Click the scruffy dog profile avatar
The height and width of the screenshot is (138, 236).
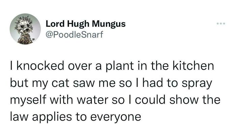[25, 29]
